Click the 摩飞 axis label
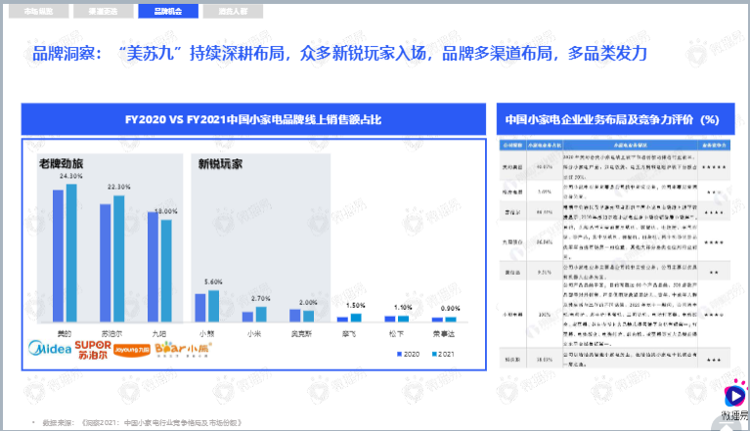Viewport: 750px width, 431px height. click(349, 333)
